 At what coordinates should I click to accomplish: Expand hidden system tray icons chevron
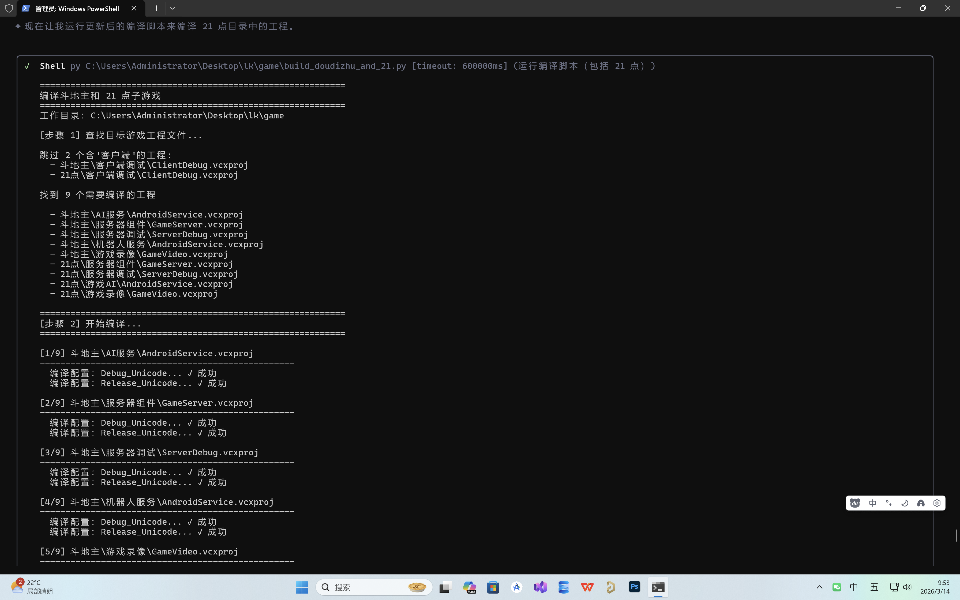point(819,587)
